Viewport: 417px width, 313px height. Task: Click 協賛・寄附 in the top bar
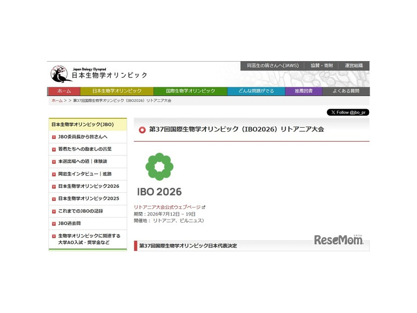(322, 66)
